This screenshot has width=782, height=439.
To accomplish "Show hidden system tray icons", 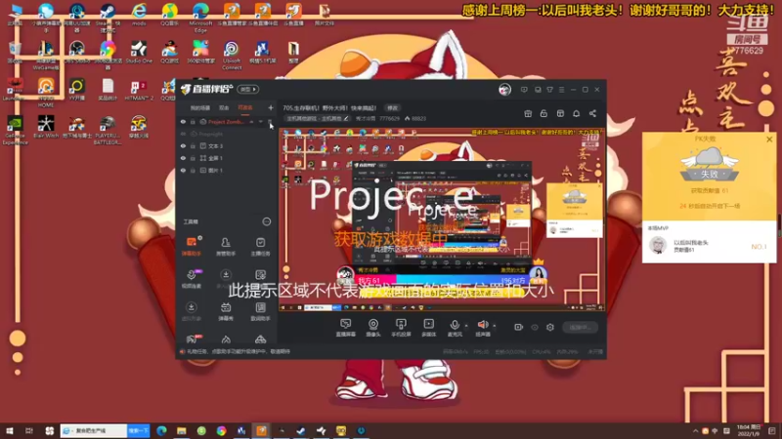I will (695, 430).
